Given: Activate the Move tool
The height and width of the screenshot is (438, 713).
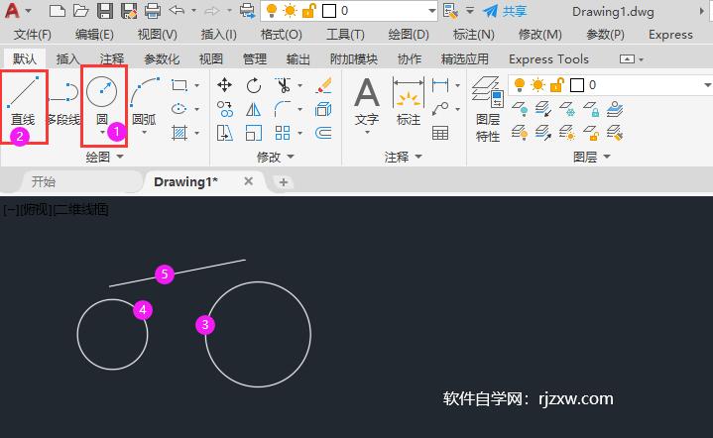Looking at the screenshot, I should coord(225,85).
